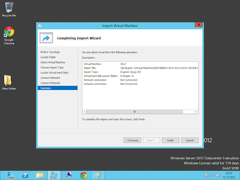
Task: Select the New folder desktop icon
Action: coord(9,82)
